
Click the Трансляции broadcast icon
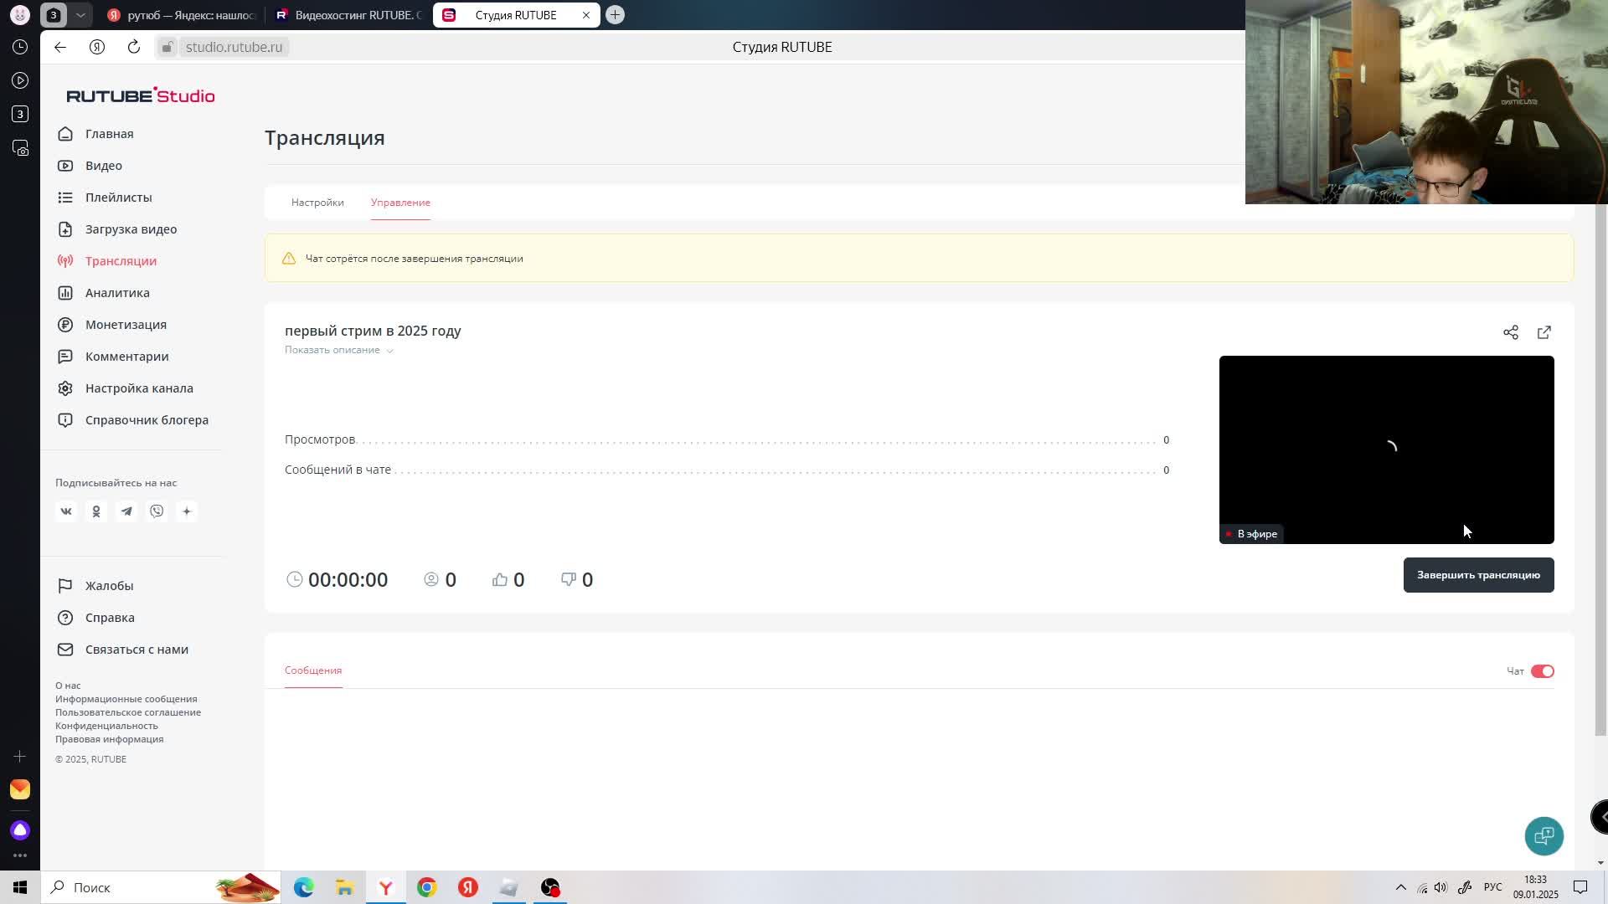[x=65, y=261]
